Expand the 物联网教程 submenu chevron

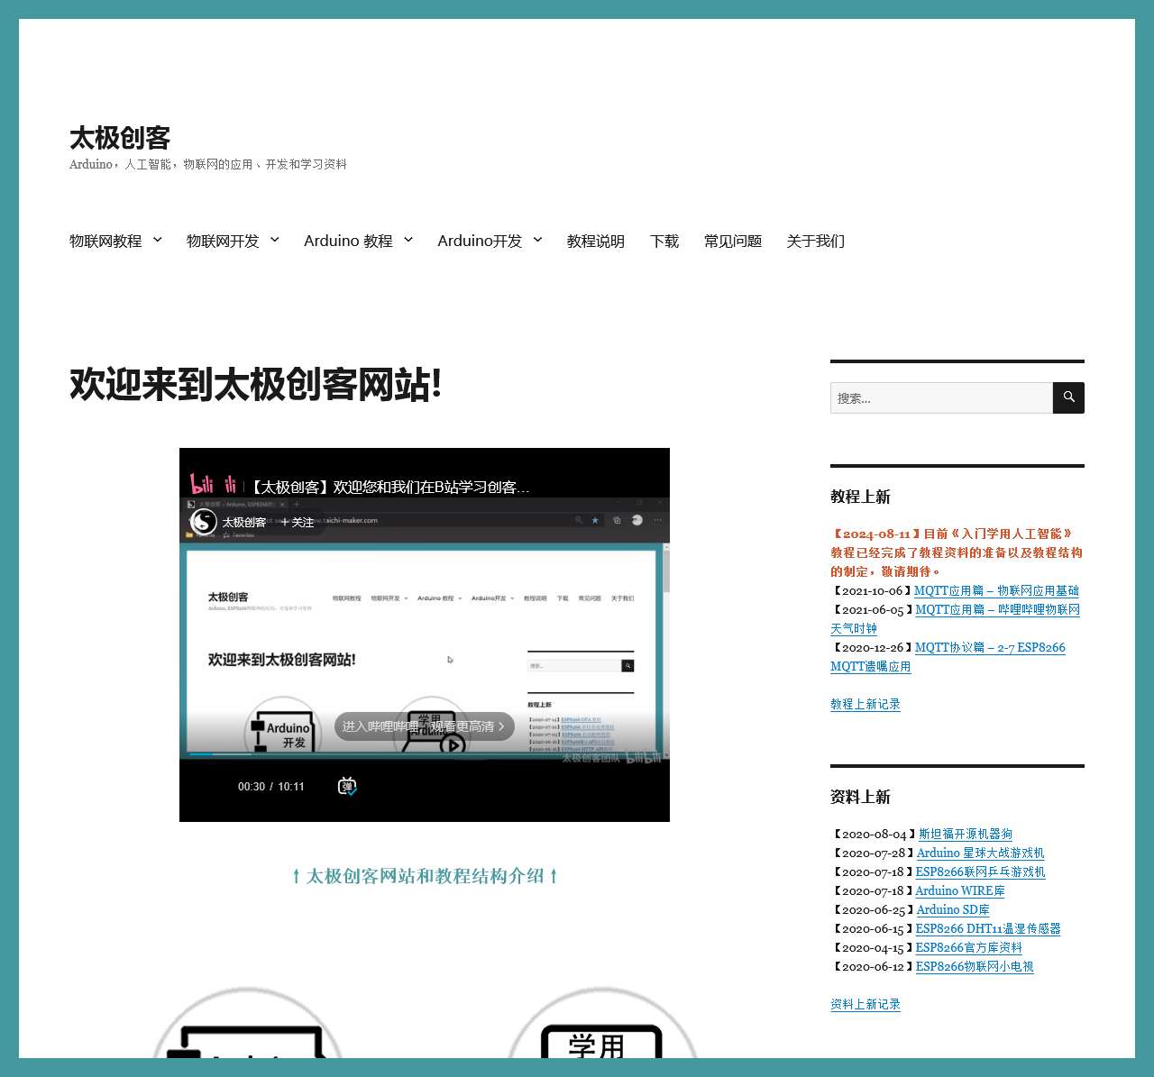[158, 240]
